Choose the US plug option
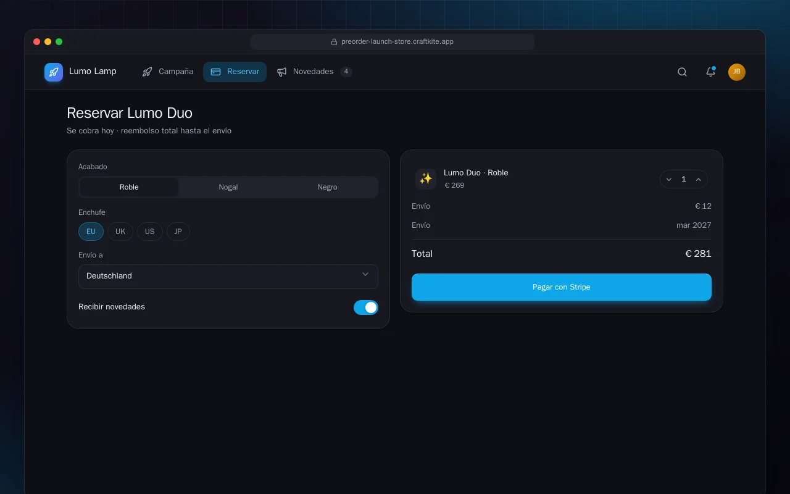 point(150,232)
